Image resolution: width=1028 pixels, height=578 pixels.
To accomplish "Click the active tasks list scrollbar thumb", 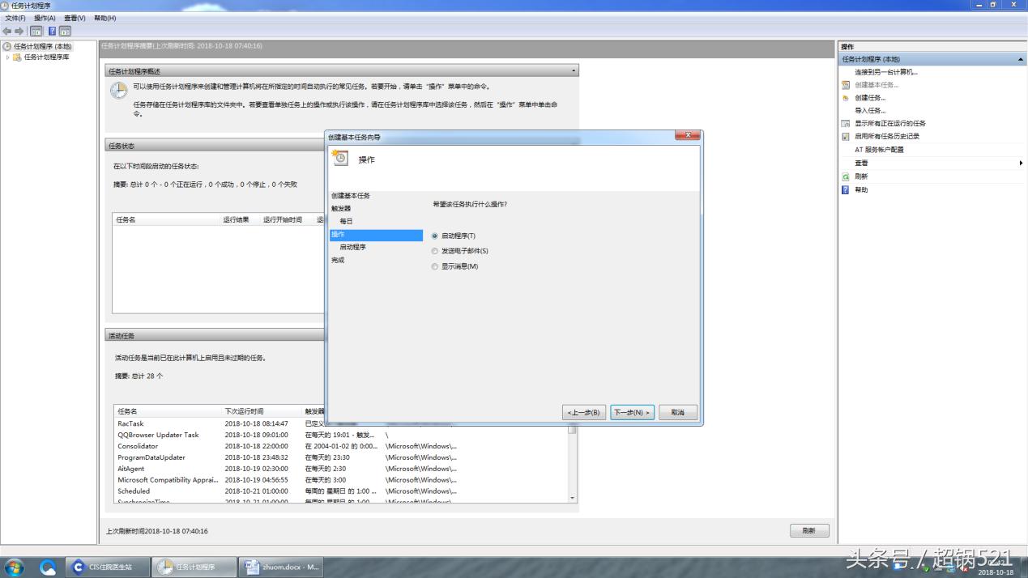I will [572, 430].
